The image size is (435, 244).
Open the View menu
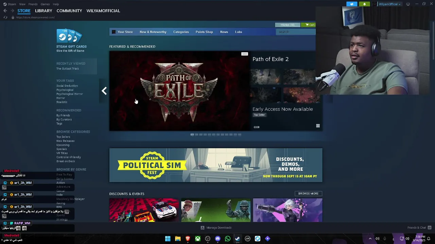[x=22, y=4]
